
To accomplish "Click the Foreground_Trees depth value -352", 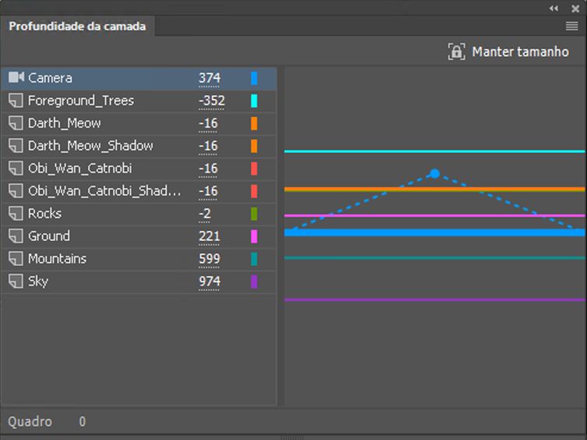I will tap(211, 101).
